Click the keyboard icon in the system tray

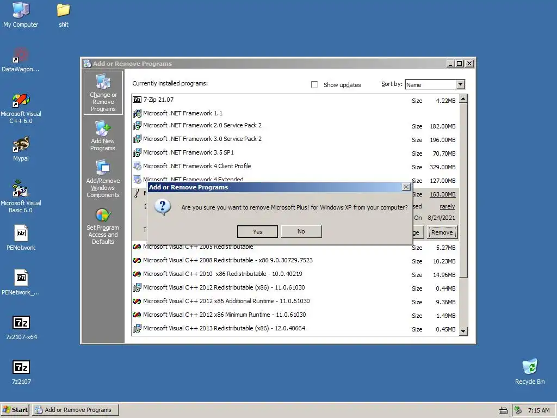pos(503,410)
